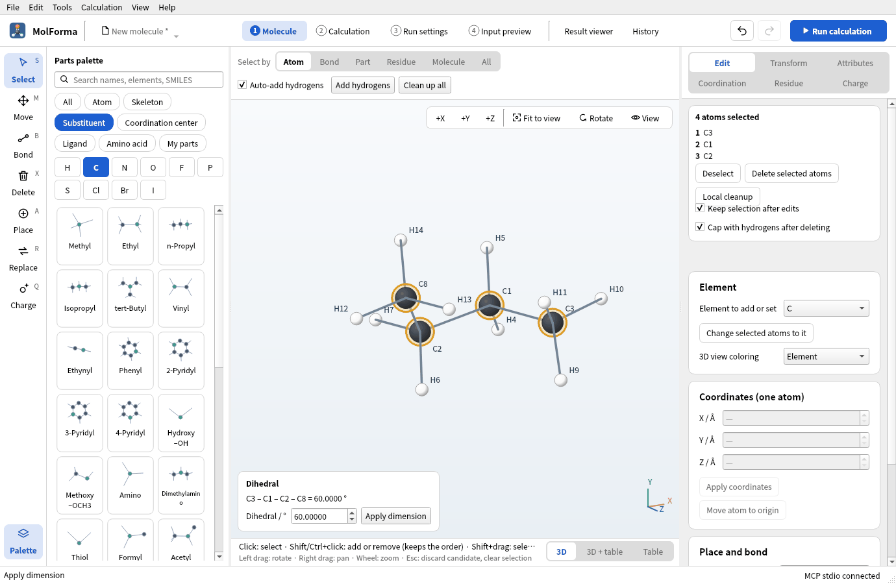Increment the dihedral angle spinner
The height and width of the screenshot is (584, 896).
[352, 513]
